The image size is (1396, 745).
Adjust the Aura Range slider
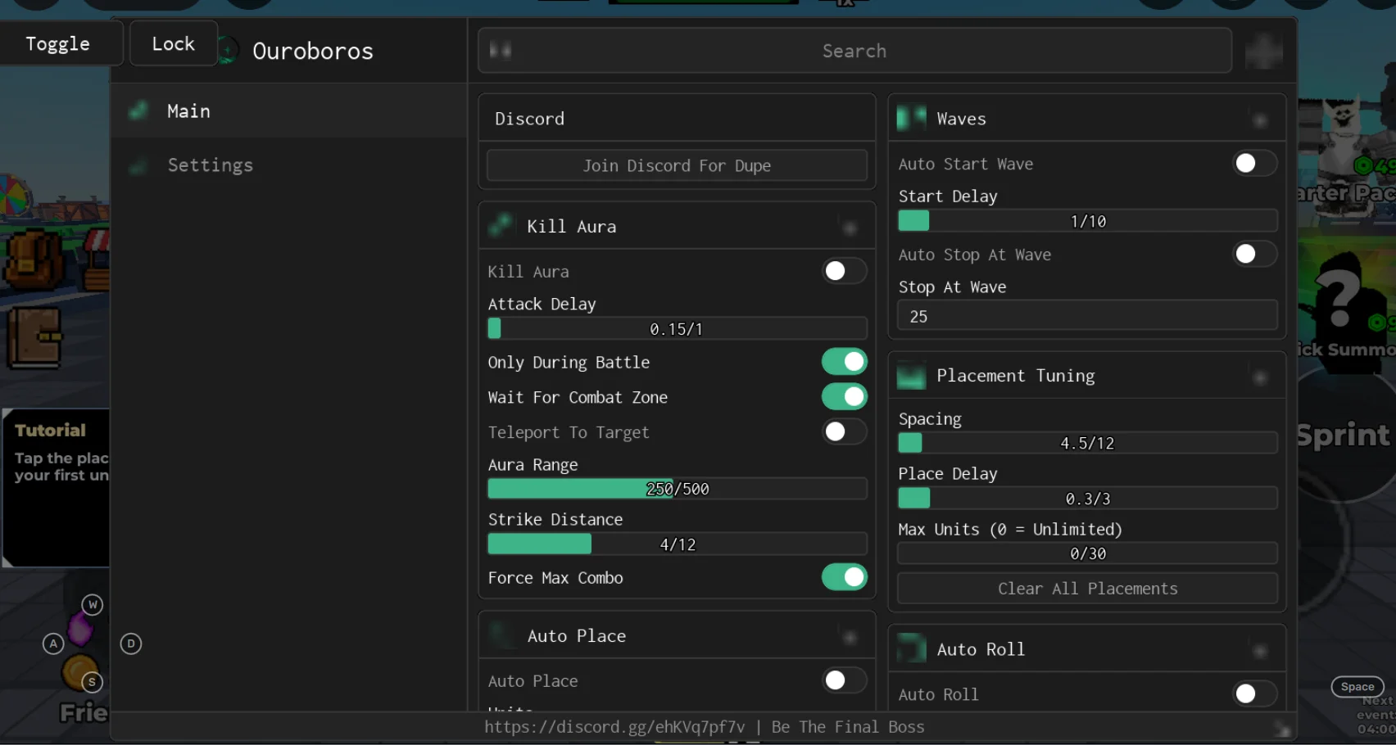click(677, 489)
